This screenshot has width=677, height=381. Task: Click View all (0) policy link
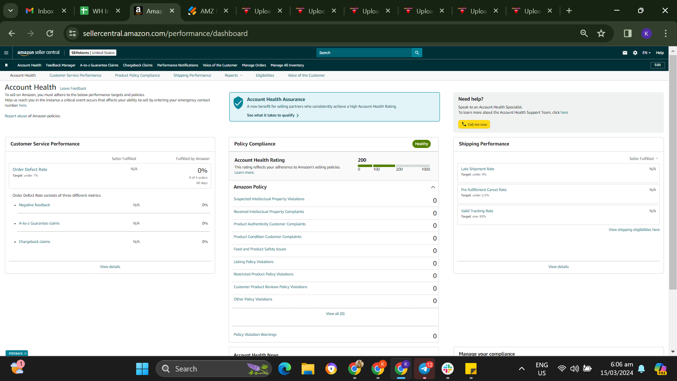click(x=335, y=314)
